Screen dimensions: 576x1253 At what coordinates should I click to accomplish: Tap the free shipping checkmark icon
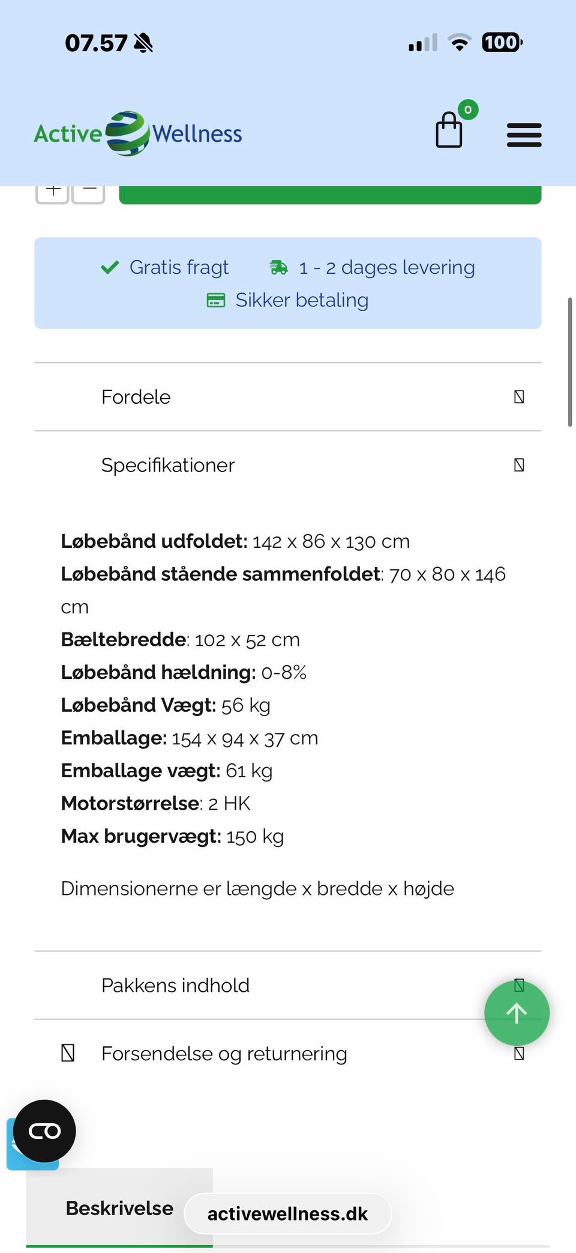point(110,267)
